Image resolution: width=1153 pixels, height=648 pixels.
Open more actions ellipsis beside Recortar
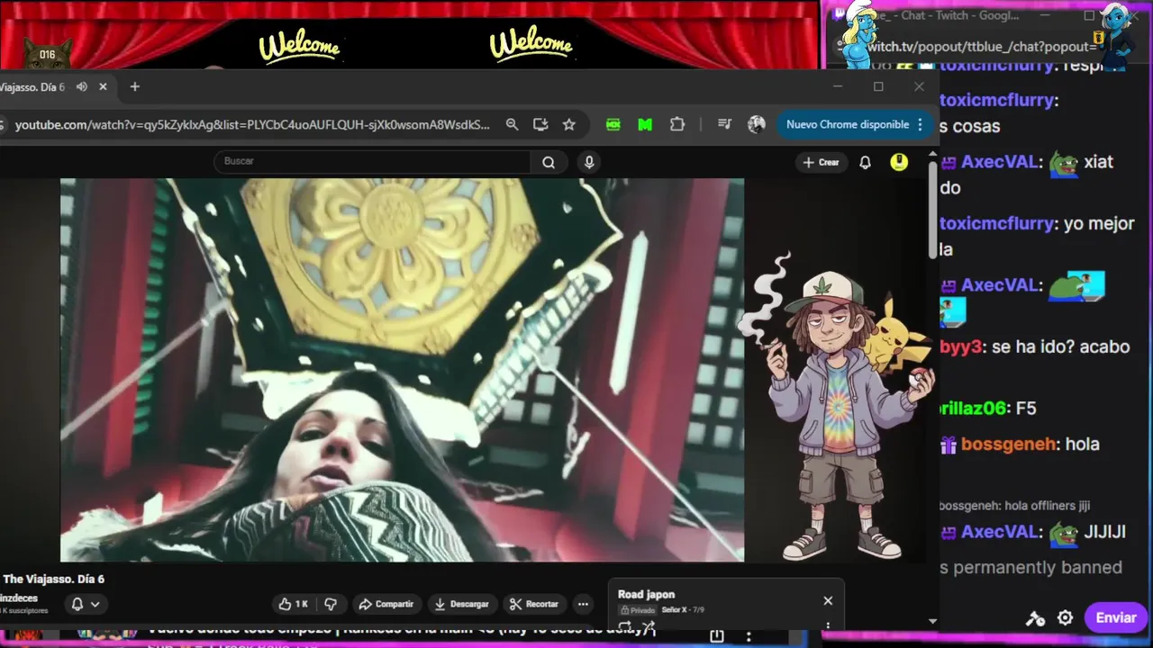click(583, 604)
